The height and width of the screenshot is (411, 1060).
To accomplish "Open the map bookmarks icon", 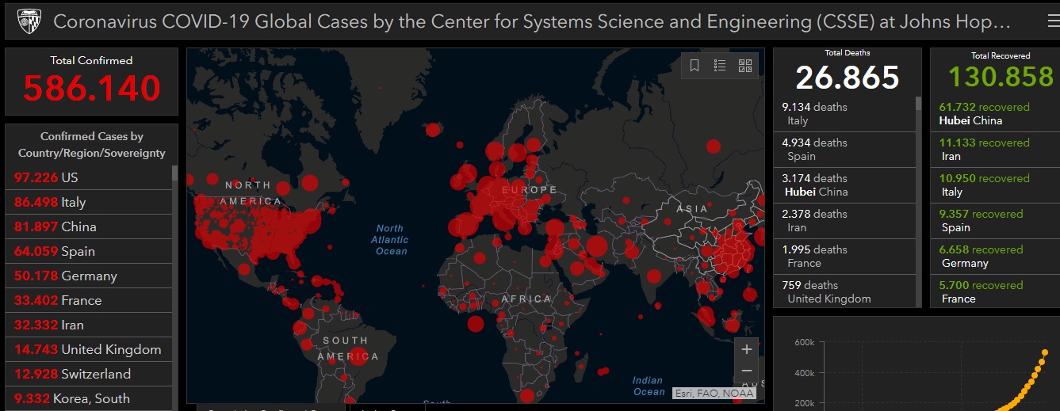I will [x=695, y=66].
